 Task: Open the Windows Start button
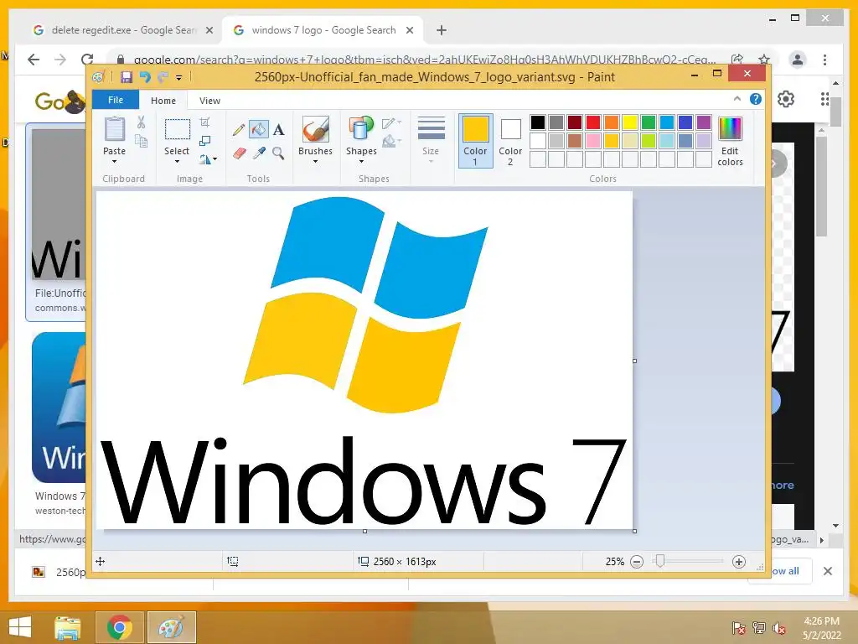(x=20, y=627)
